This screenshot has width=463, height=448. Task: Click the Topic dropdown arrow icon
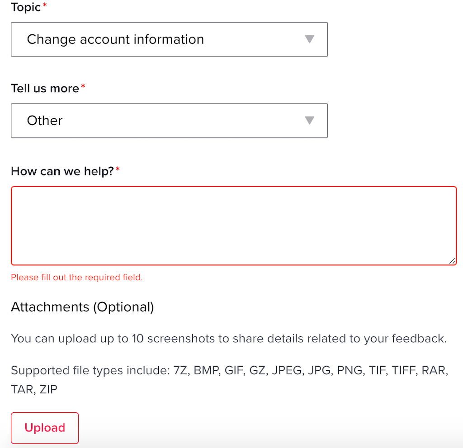(309, 39)
